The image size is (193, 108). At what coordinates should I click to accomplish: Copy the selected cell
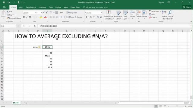coord(10,15)
